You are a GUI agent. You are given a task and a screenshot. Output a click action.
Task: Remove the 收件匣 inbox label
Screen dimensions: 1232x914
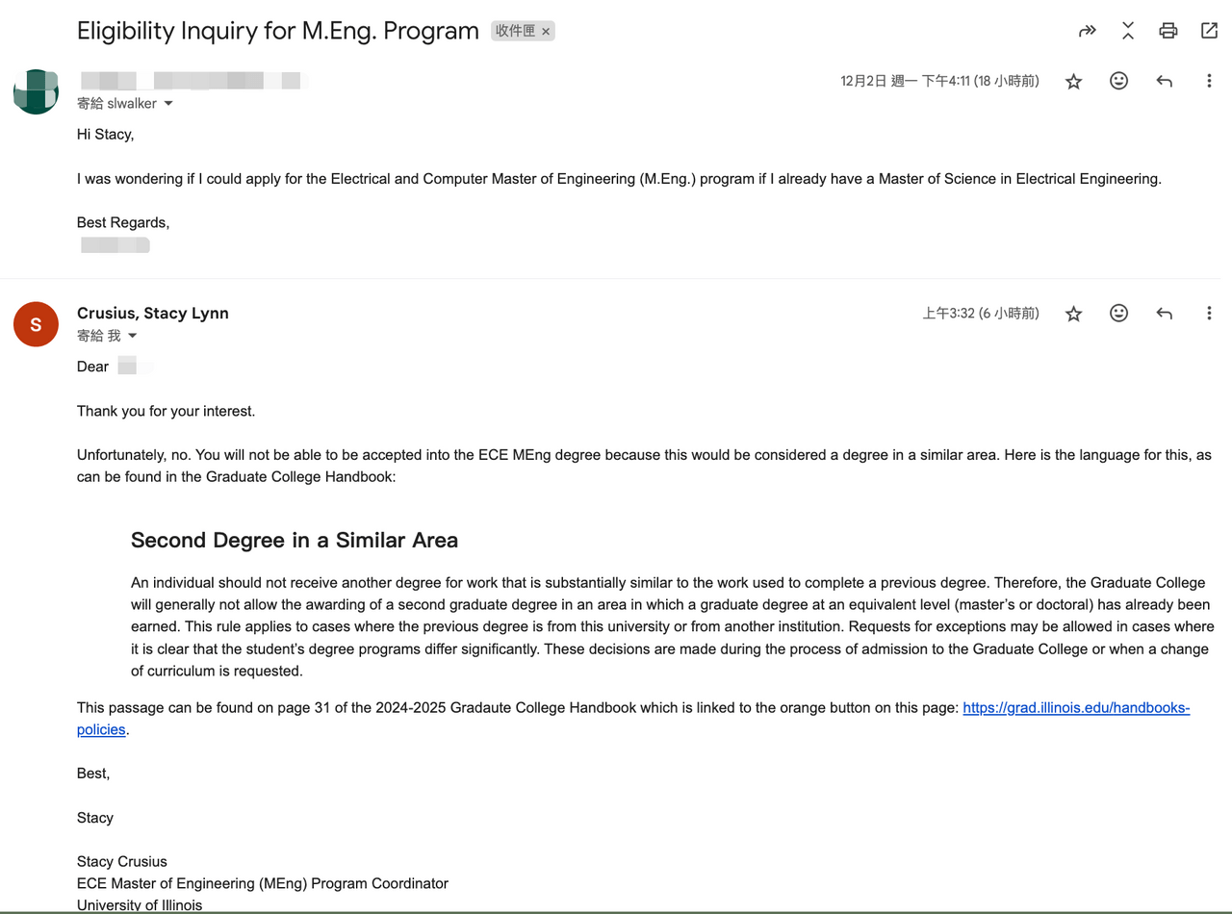pyautogui.click(x=546, y=32)
